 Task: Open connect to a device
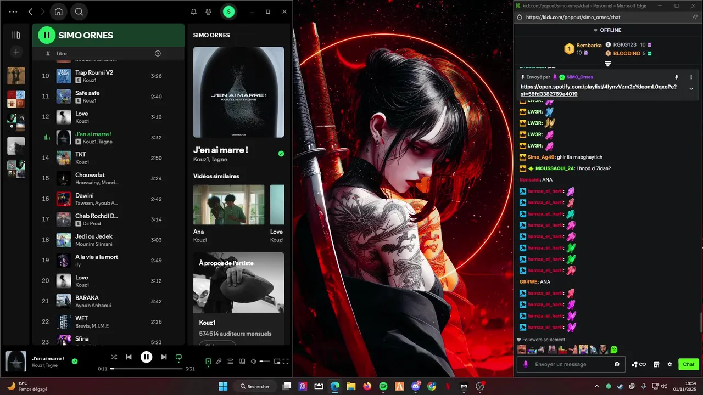pyautogui.click(x=242, y=362)
